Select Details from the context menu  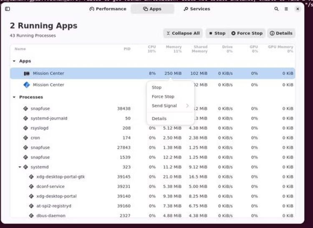(159, 119)
